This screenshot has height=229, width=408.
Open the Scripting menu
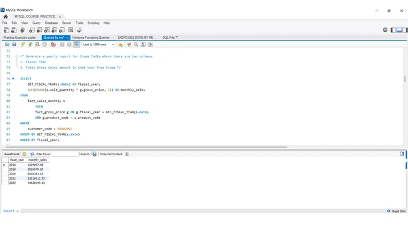tap(94, 23)
